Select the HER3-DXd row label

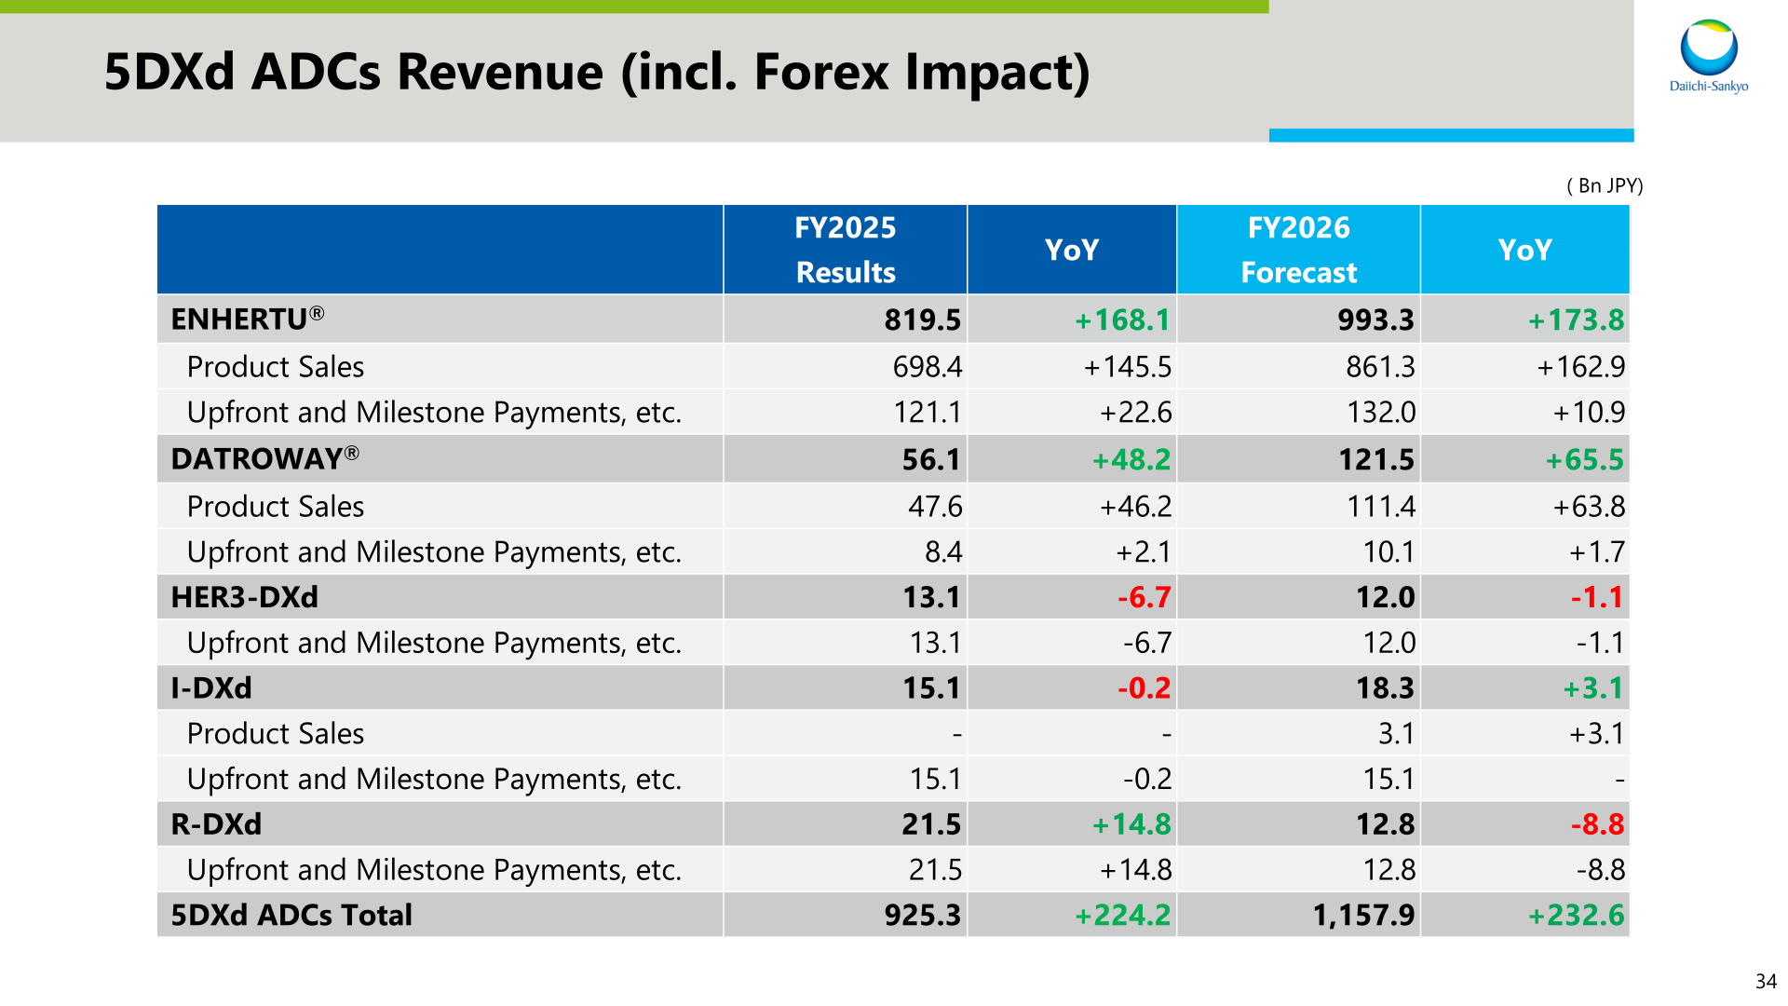coord(245,596)
